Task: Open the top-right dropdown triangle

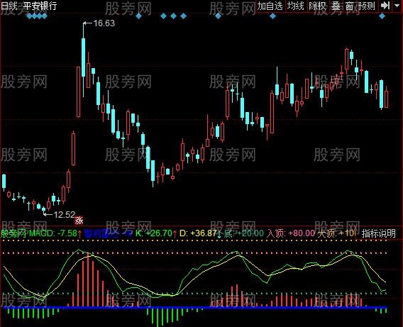Action: click(x=397, y=6)
